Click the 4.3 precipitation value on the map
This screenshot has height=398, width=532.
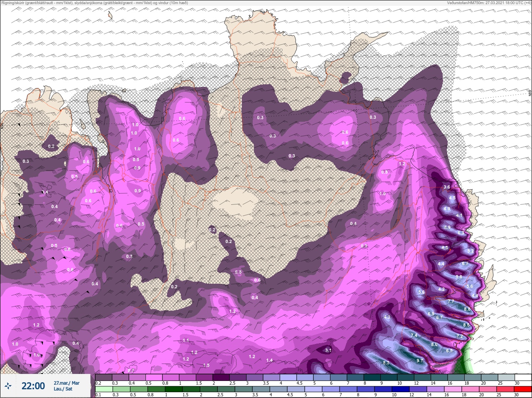[x=387, y=317]
